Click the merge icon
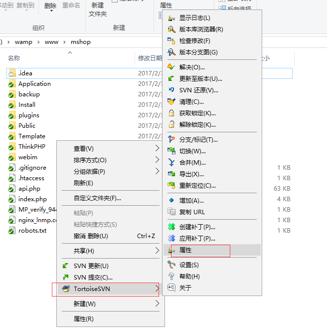 (171, 163)
